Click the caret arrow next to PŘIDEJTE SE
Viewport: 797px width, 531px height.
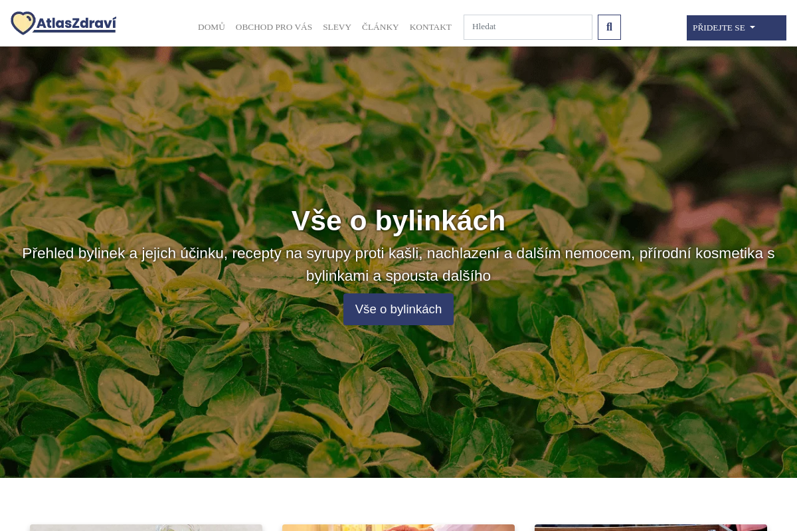tap(753, 27)
